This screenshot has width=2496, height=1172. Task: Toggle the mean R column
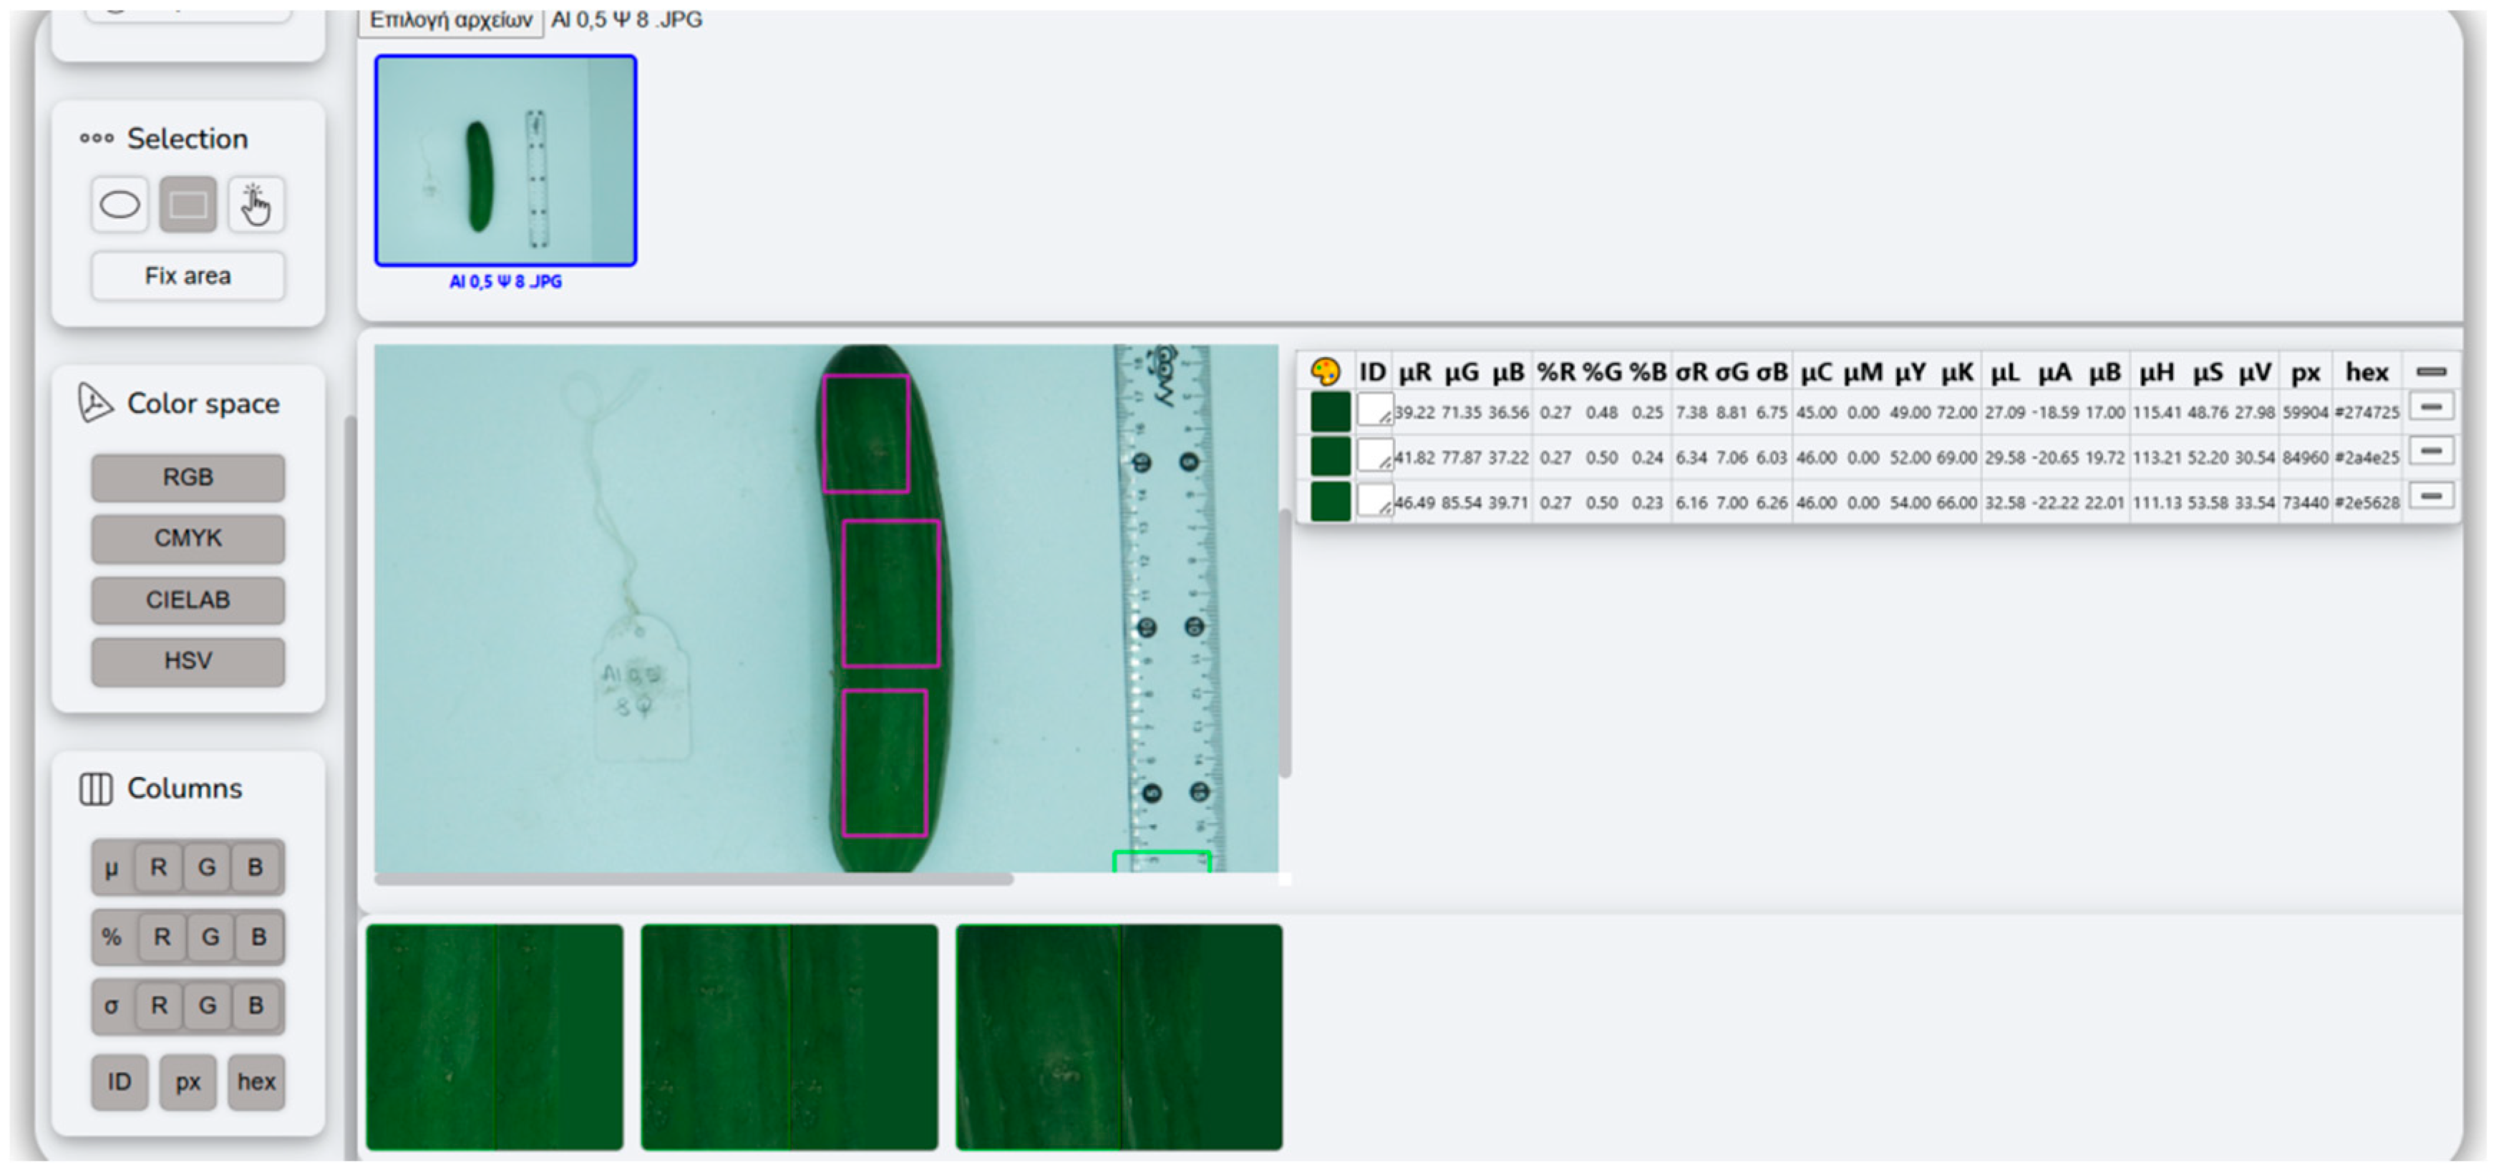(x=159, y=868)
